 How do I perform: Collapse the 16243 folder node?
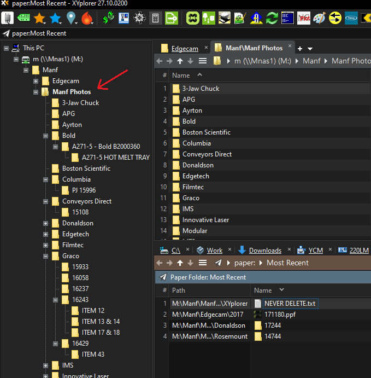[56, 300]
